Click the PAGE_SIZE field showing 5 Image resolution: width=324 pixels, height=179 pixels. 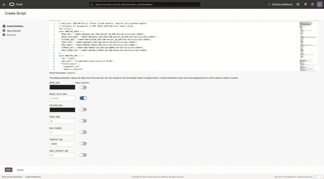coord(62,121)
